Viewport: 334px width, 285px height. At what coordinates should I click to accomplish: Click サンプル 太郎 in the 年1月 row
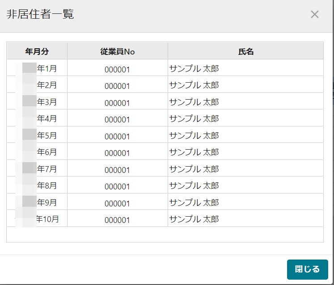click(x=194, y=68)
